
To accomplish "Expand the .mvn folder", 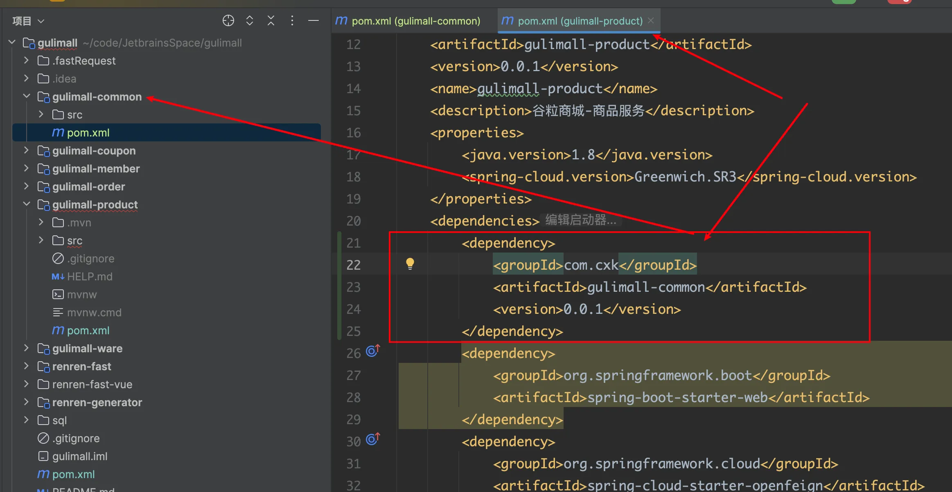I will 41,222.
